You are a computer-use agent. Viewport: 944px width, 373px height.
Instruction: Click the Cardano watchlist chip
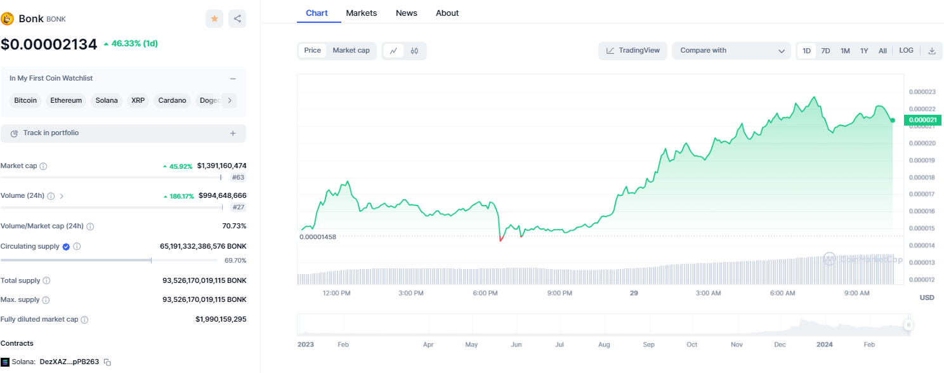click(172, 100)
